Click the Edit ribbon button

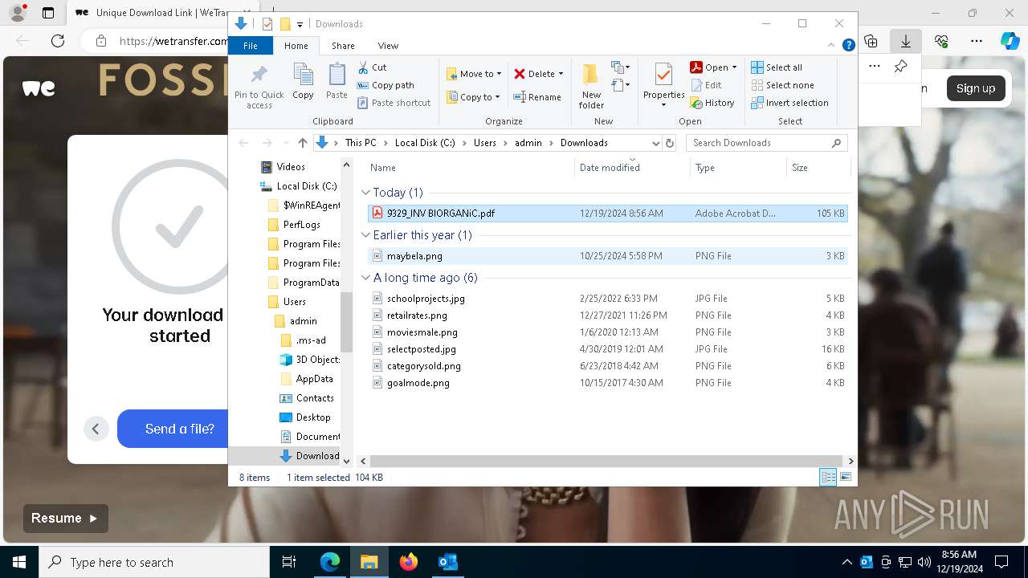click(706, 85)
